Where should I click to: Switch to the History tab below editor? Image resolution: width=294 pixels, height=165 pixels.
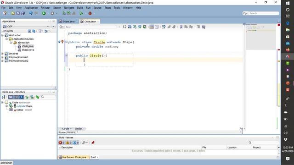(x=71, y=132)
